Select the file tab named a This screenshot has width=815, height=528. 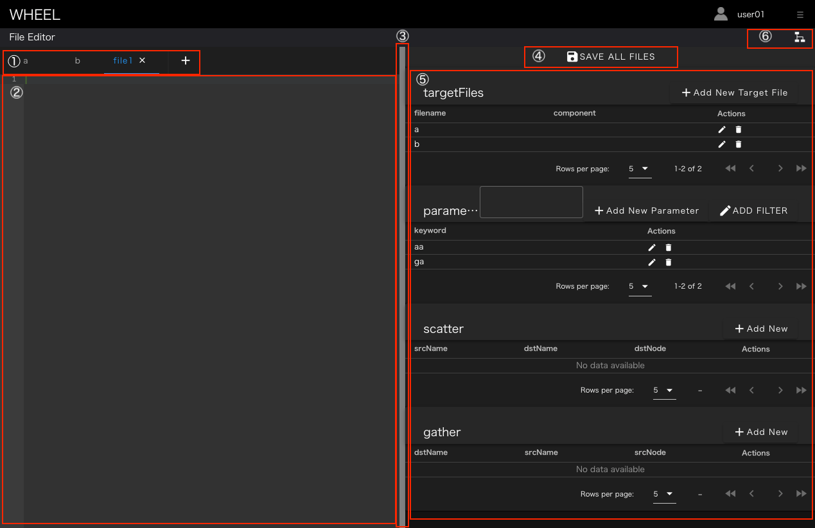(x=26, y=61)
